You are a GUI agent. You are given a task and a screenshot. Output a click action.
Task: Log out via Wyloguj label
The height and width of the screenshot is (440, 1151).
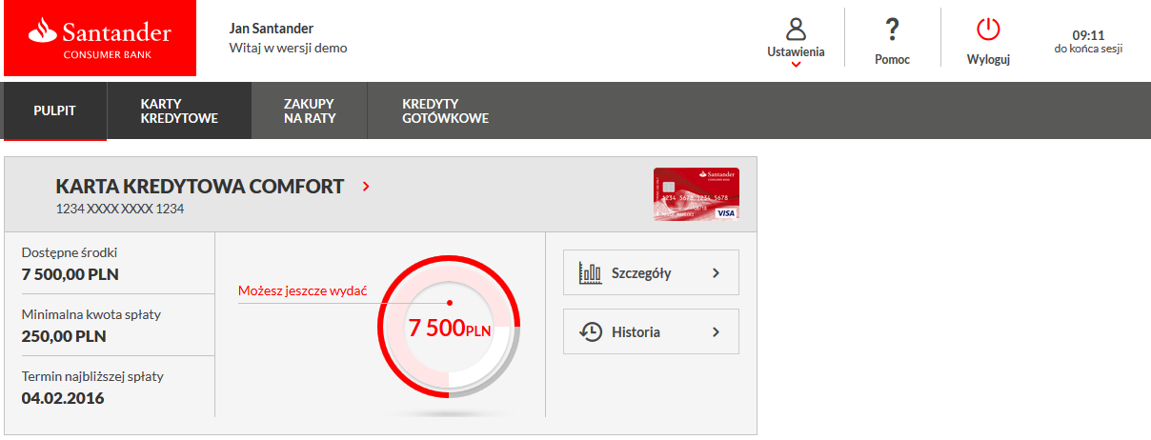click(x=988, y=59)
